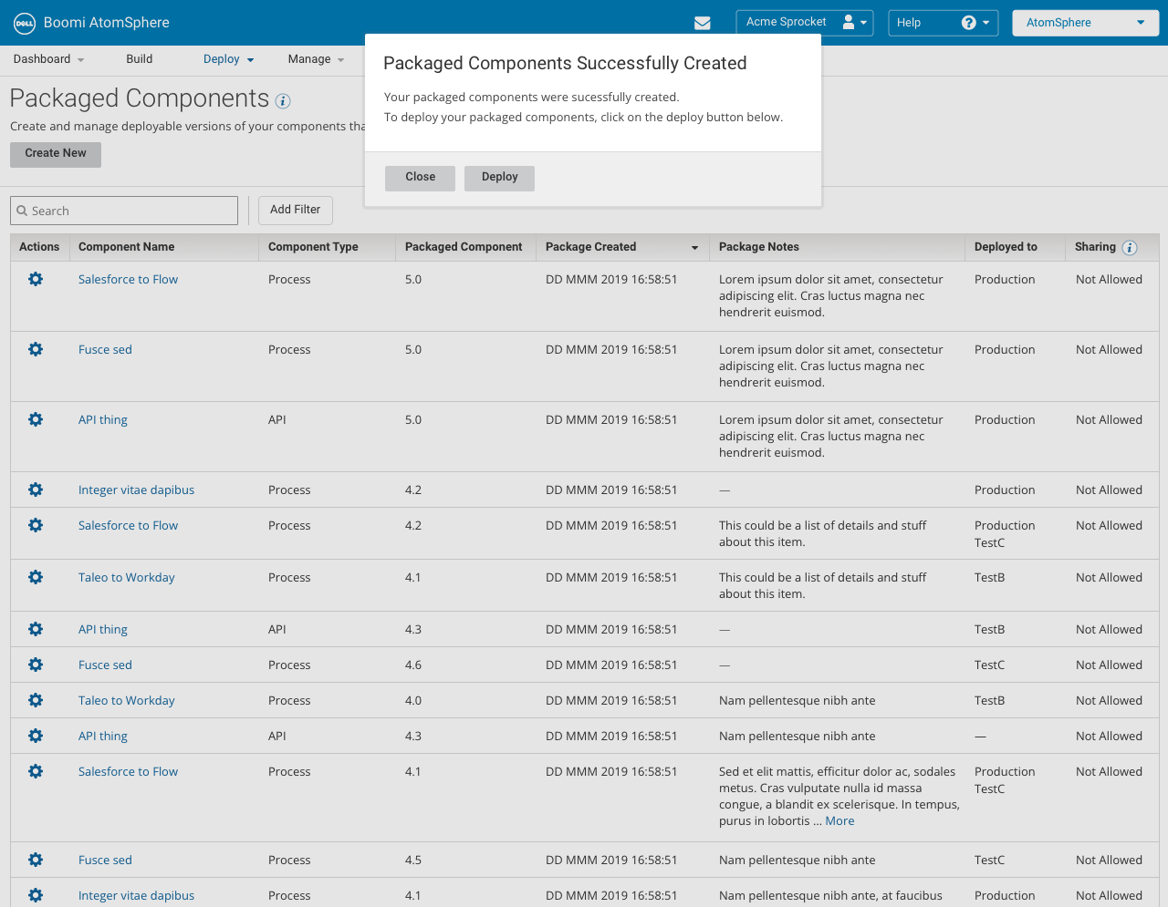This screenshot has width=1168, height=907.
Task: Close the Packaged Components Successfully Created dialog
Action: click(x=420, y=178)
